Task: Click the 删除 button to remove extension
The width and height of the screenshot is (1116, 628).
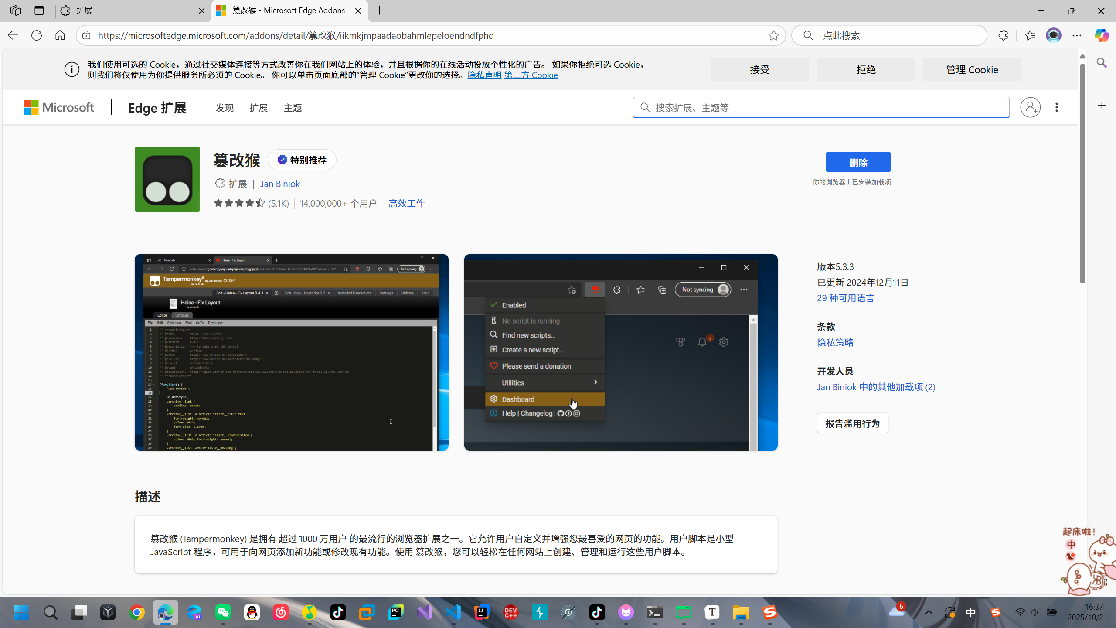Action: click(857, 162)
